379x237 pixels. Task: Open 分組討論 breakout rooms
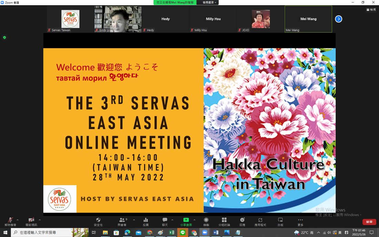click(x=224, y=221)
